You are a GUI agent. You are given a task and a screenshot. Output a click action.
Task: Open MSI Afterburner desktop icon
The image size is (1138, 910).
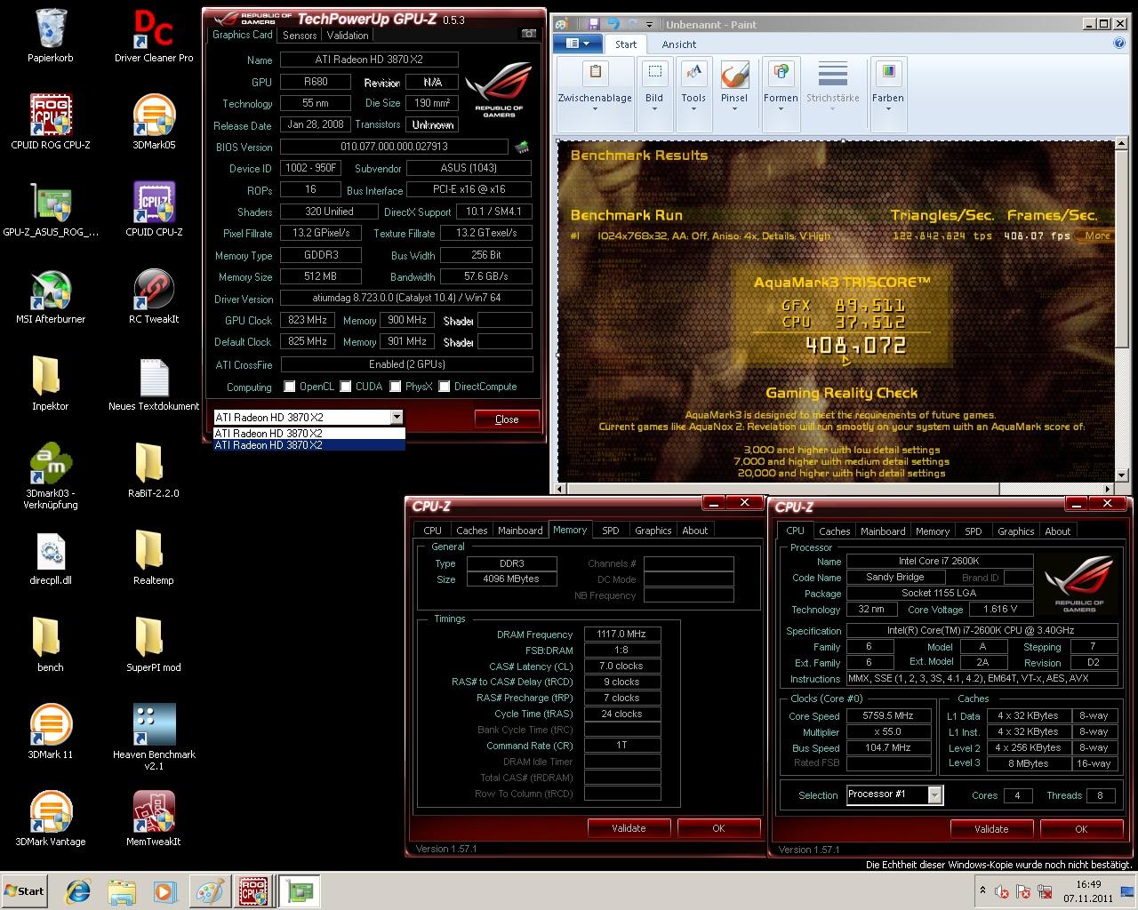pyautogui.click(x=51, y=297)
